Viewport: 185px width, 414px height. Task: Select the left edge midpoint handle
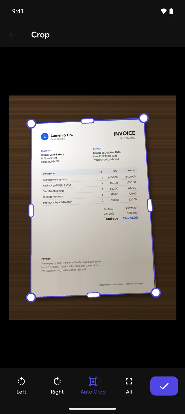point(31,210)
